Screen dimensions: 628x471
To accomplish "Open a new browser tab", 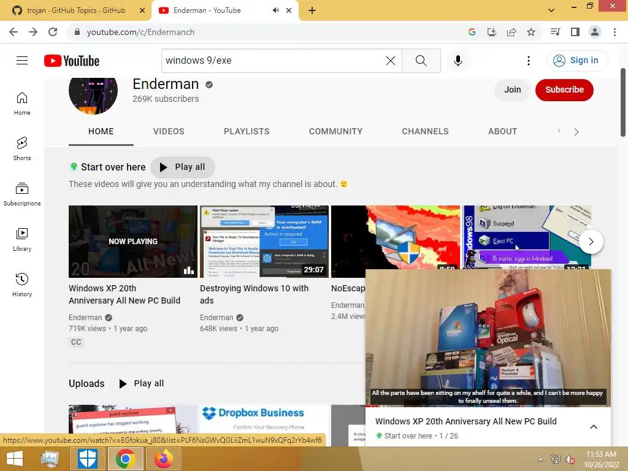I will 312,10.
